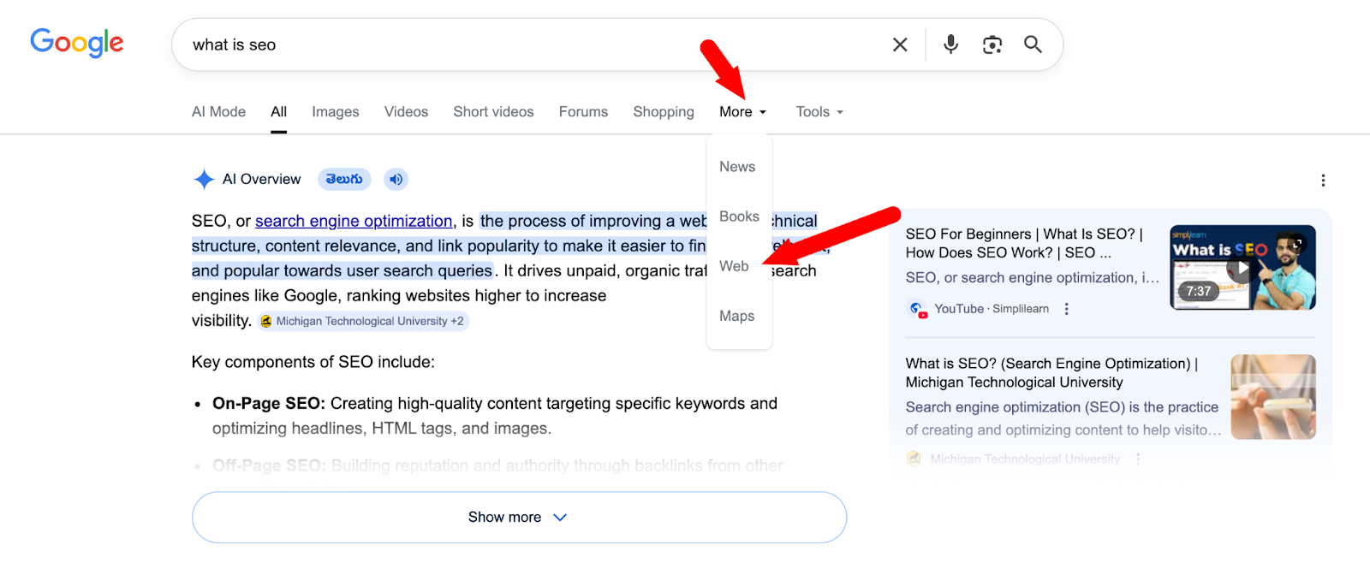The height and width of the screenshot is (563, 1370).
Task: Open the Videos tab
Action: [x=406, y=112]
